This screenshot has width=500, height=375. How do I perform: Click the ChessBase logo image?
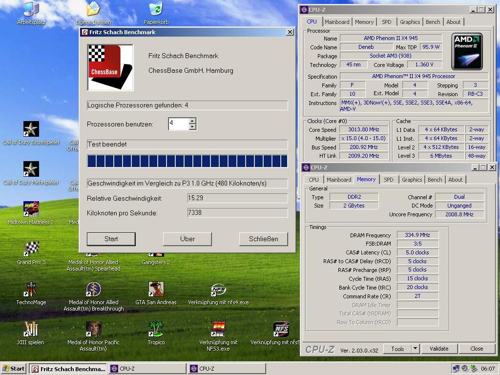click(x=110, y=67)
